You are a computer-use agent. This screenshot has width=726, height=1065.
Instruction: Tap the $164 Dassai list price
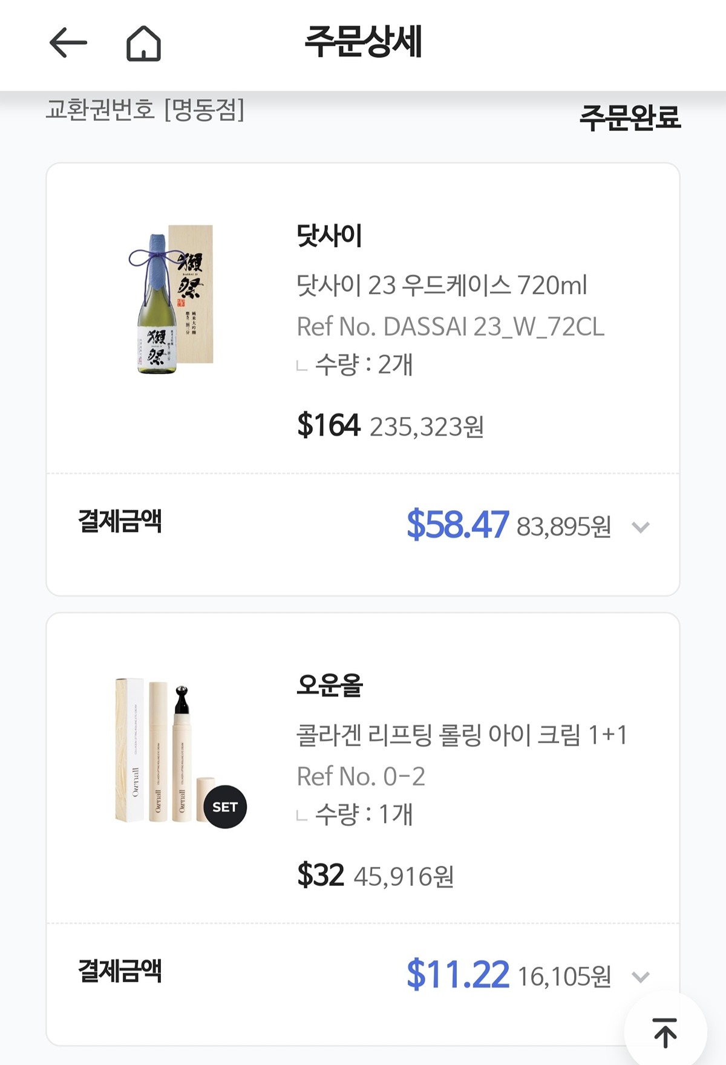click(x=329, y=425)
